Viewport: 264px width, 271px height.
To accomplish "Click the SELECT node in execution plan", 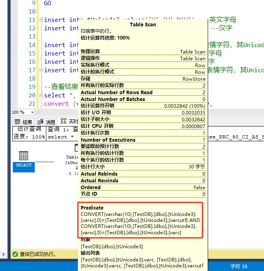I will click(24, 160).
